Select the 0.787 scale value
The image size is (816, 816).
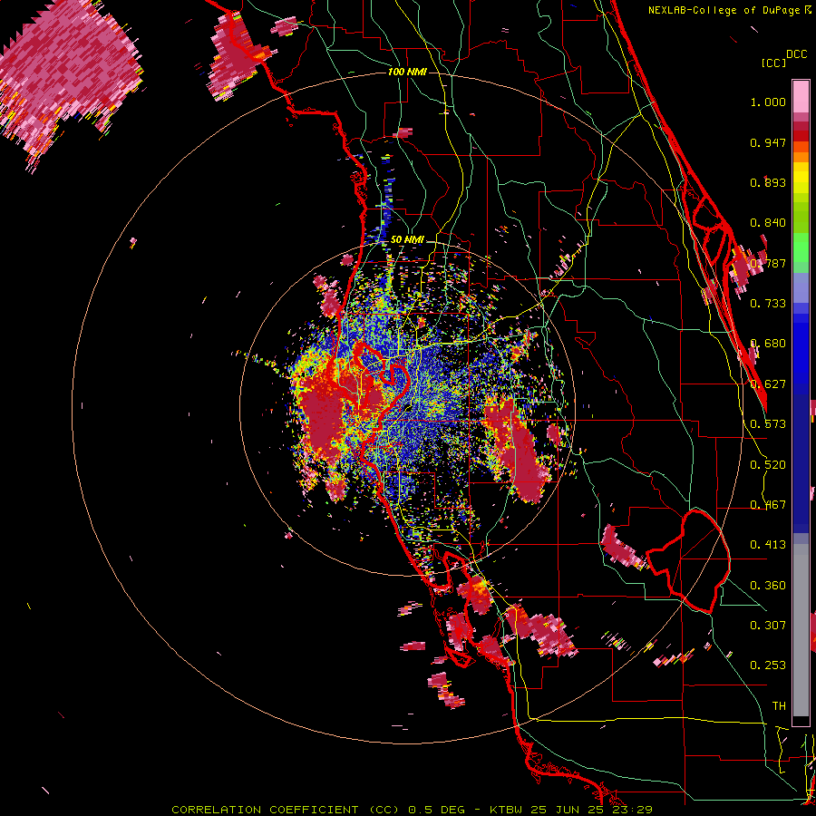[768, 263]
